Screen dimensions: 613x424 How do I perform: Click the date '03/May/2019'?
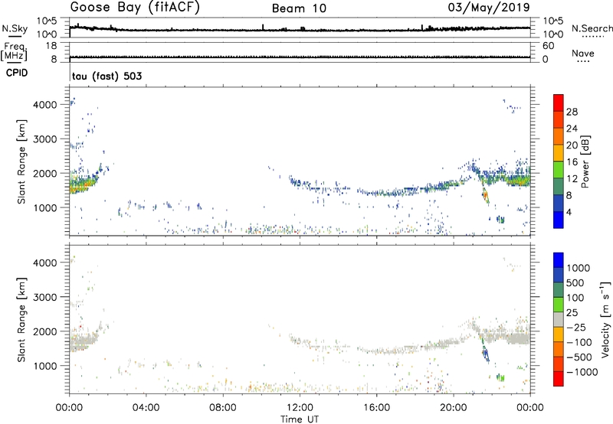click(x=489, y=7)
